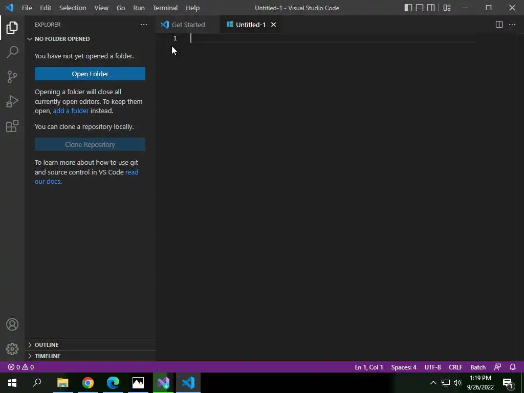524x393 pixels.
Task: Open Windows taskbar search
Action: click(37, 383)
